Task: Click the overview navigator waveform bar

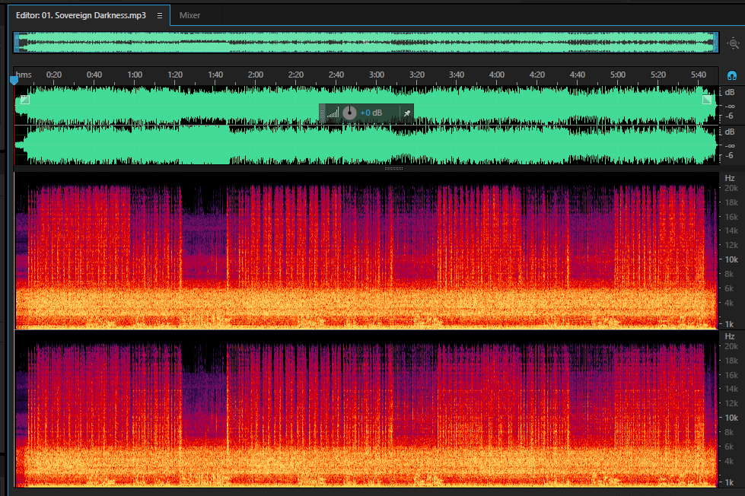Action: tap(366, 43)
